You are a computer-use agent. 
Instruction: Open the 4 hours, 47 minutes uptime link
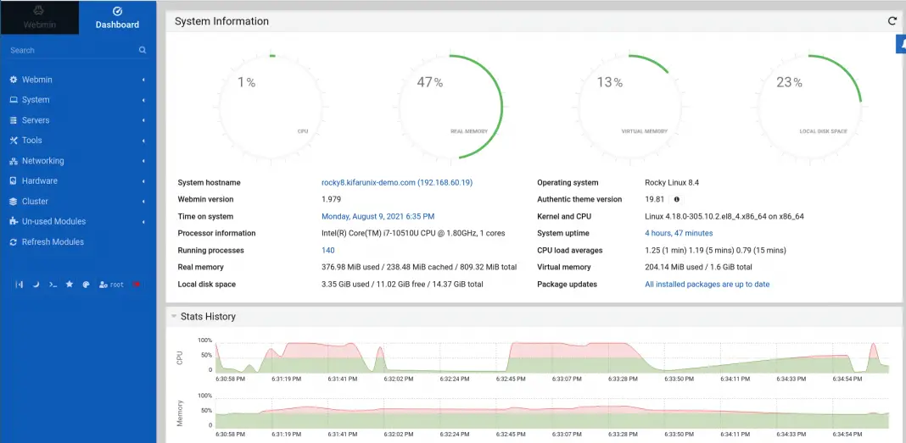tap(679, 233)
